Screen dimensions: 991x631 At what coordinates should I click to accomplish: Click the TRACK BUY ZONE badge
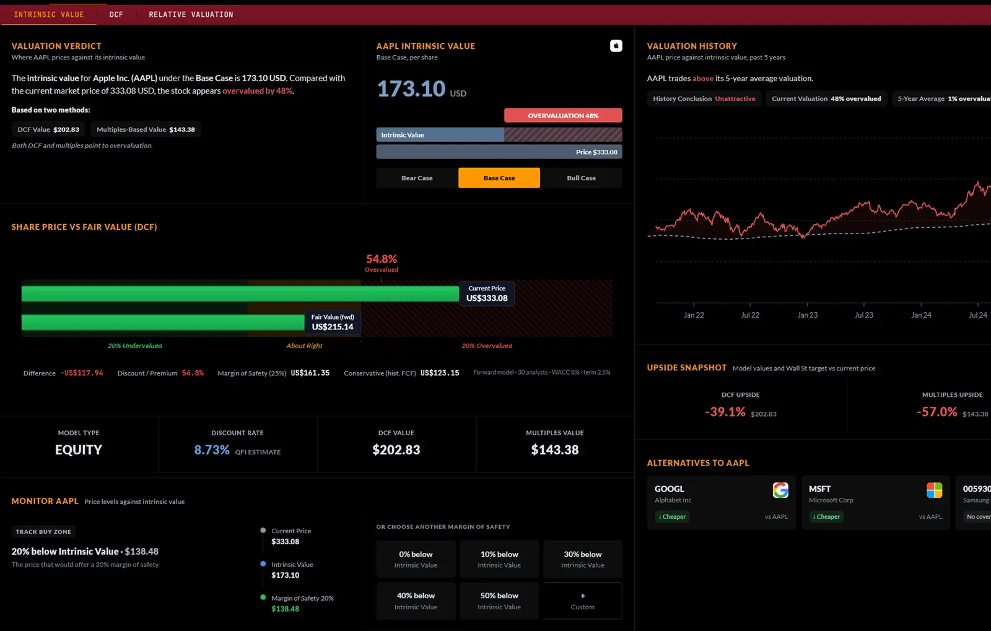(43, 531)
